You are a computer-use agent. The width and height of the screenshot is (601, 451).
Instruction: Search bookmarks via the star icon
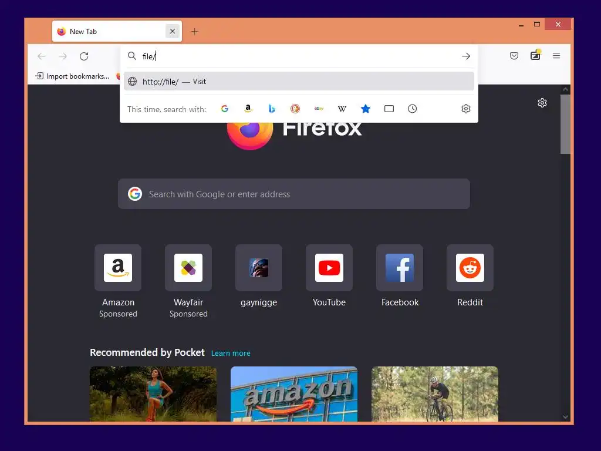(x=366, y=109)
